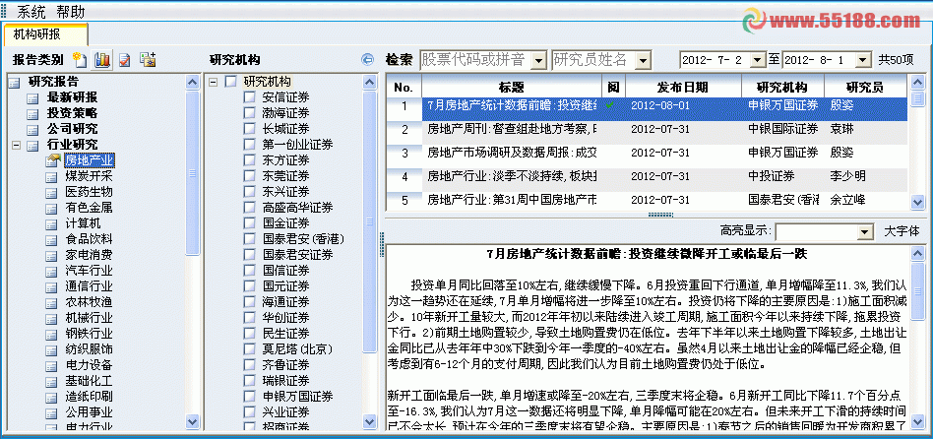Viewport: 933px width, 439px height.
Task: Click the 大字体 large font button
Action: click(902, 231)
